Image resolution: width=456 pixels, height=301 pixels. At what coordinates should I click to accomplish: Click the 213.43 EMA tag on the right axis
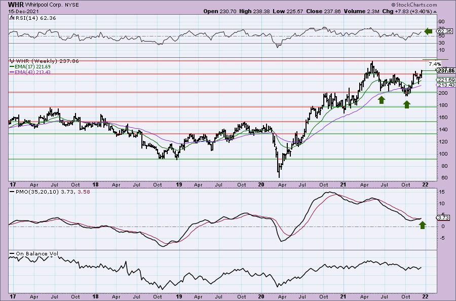[446, 85]
